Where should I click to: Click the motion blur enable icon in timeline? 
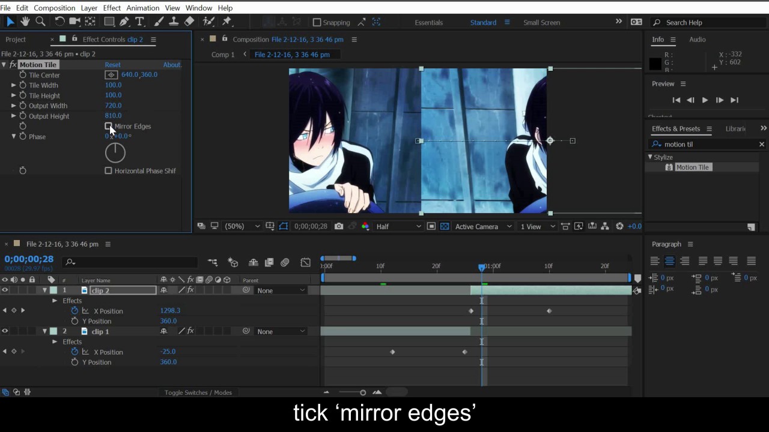pyautogui.click(x=285, y=262)
